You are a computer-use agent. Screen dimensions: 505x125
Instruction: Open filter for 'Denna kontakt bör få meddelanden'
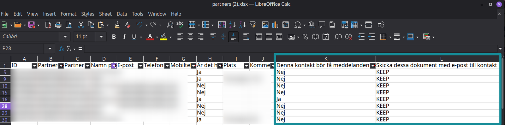(x=373, y=66)
